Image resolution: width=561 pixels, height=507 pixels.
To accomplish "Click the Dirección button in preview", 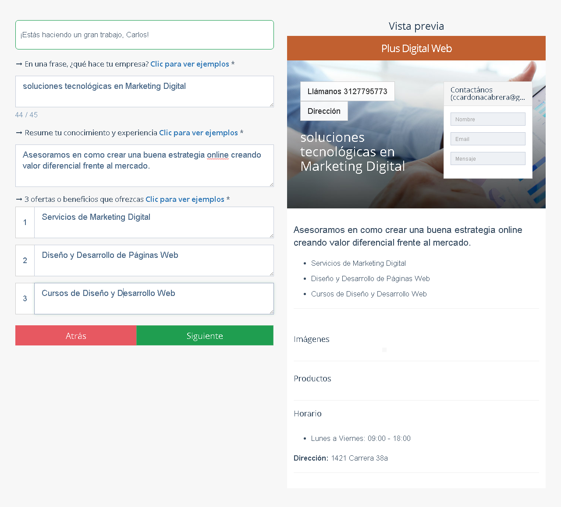I will (x=324, y=111).
